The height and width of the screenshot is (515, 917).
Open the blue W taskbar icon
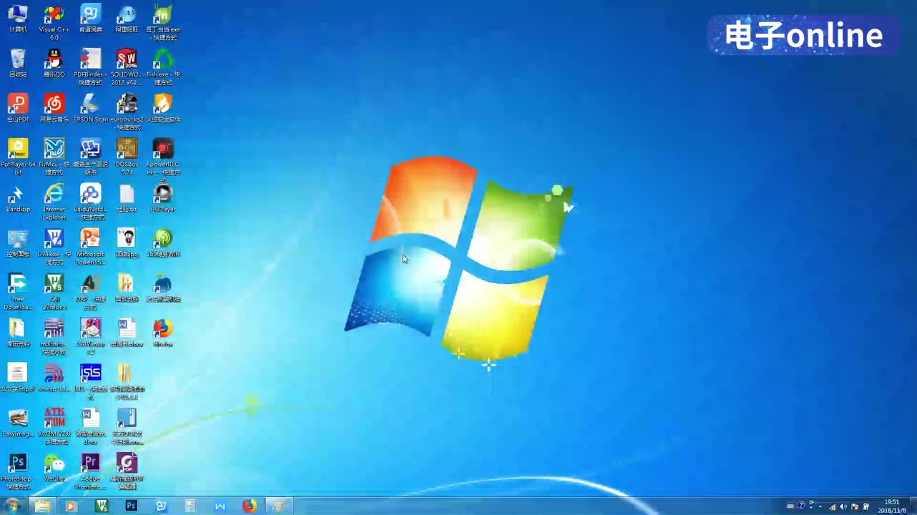pyautogui.click(x=220, y=506)
